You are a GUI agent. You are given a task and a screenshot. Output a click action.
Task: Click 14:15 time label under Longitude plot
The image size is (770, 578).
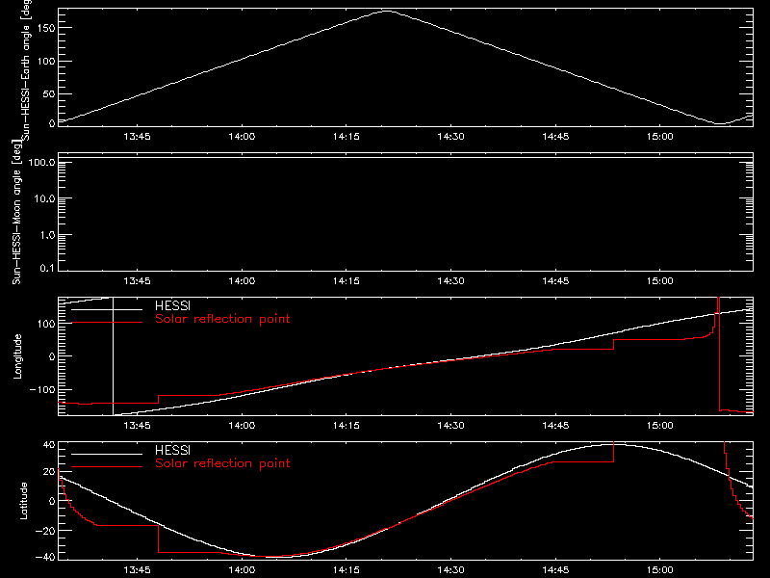pos(346,426)
